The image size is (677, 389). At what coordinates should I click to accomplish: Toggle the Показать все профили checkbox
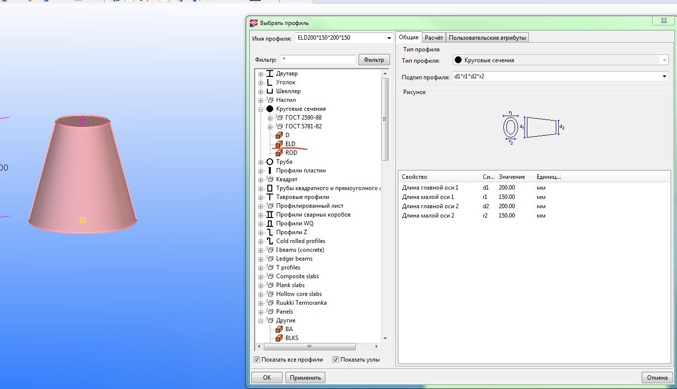click(x=257, y=360)
